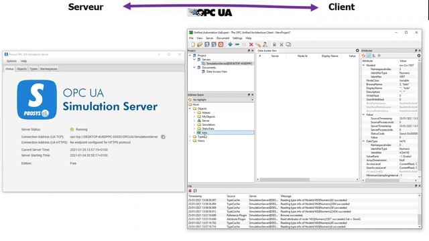Expand the Simulation folder arrow in Address Space
The height and width of the screenshot is (241, 429).
(x=194, y=125)
